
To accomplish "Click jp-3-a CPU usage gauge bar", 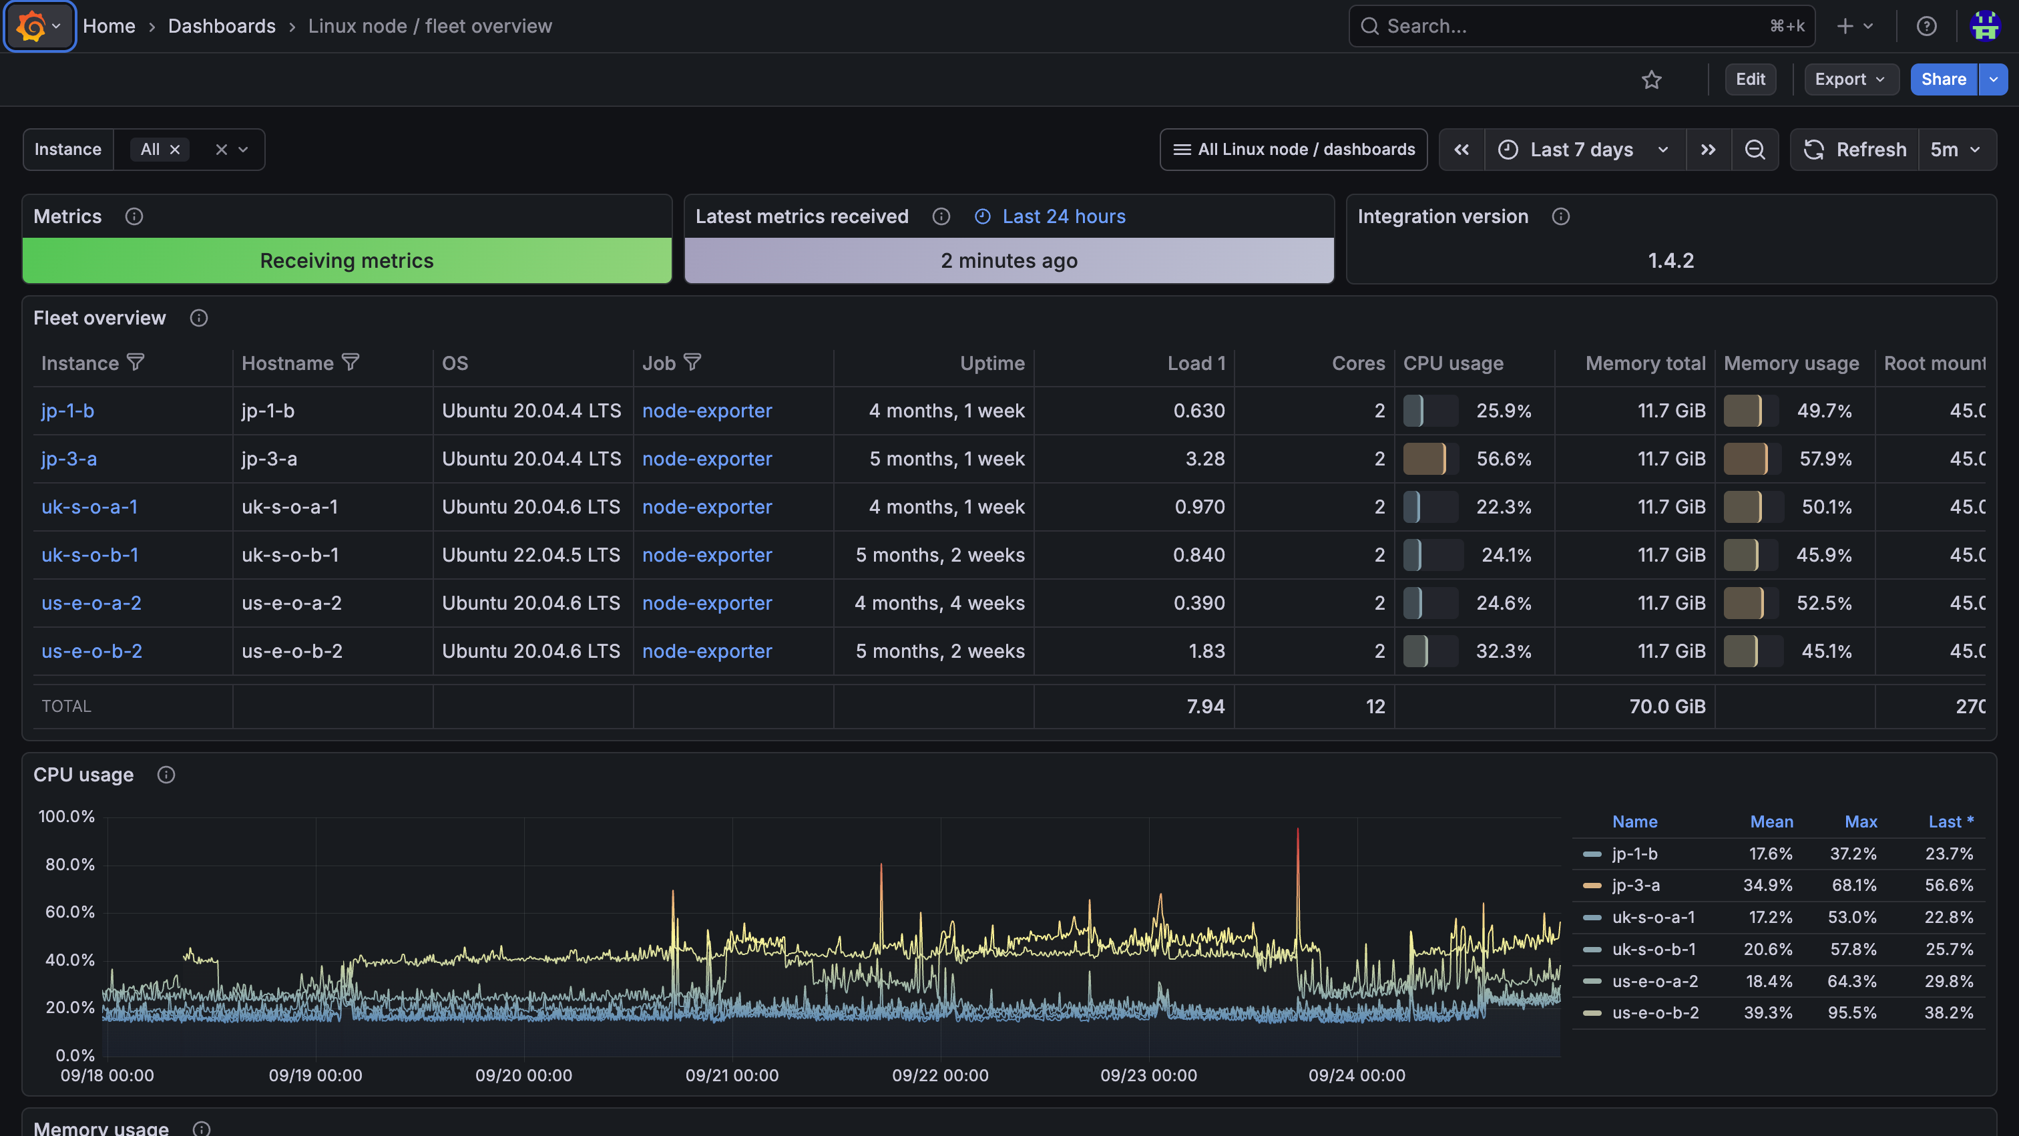I will click(x=1430, y=459).
